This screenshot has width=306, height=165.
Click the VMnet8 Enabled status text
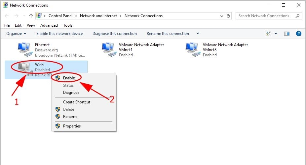[210, 55]
